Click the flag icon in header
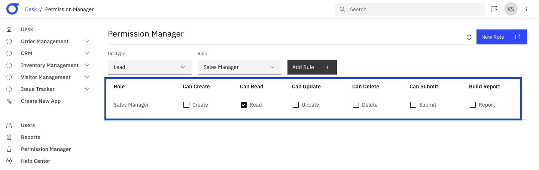 [x=494, y=9]
